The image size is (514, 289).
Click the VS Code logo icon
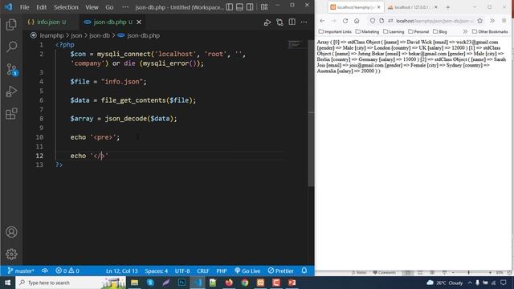8,7
